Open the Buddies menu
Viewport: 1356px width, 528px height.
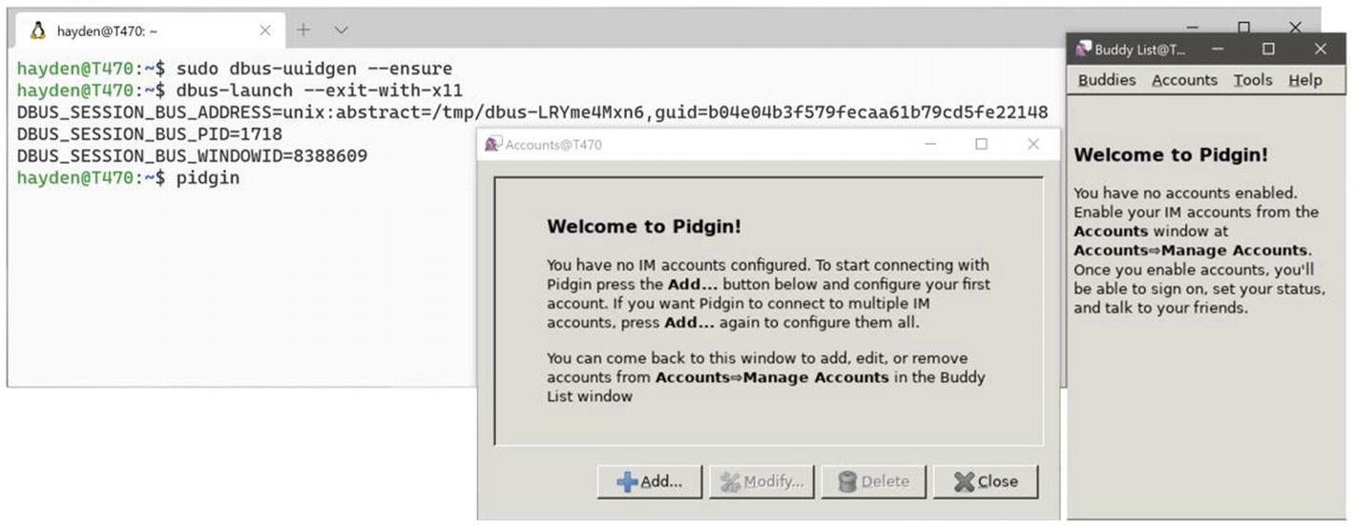1107,80
